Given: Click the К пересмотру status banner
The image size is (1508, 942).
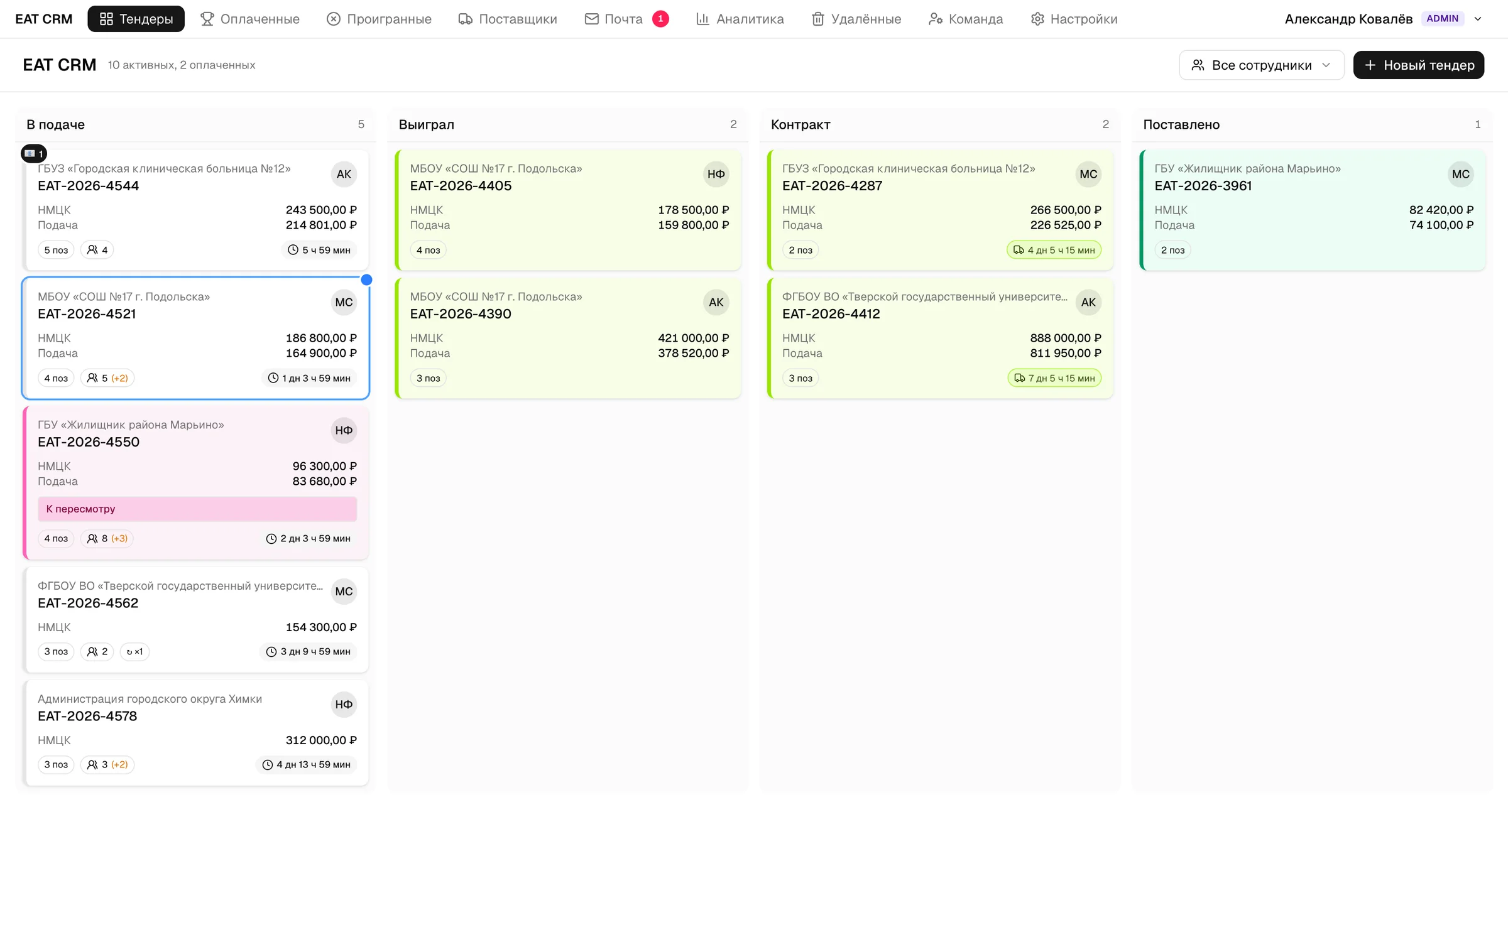Looking at the screenshot, I should 197,509.
